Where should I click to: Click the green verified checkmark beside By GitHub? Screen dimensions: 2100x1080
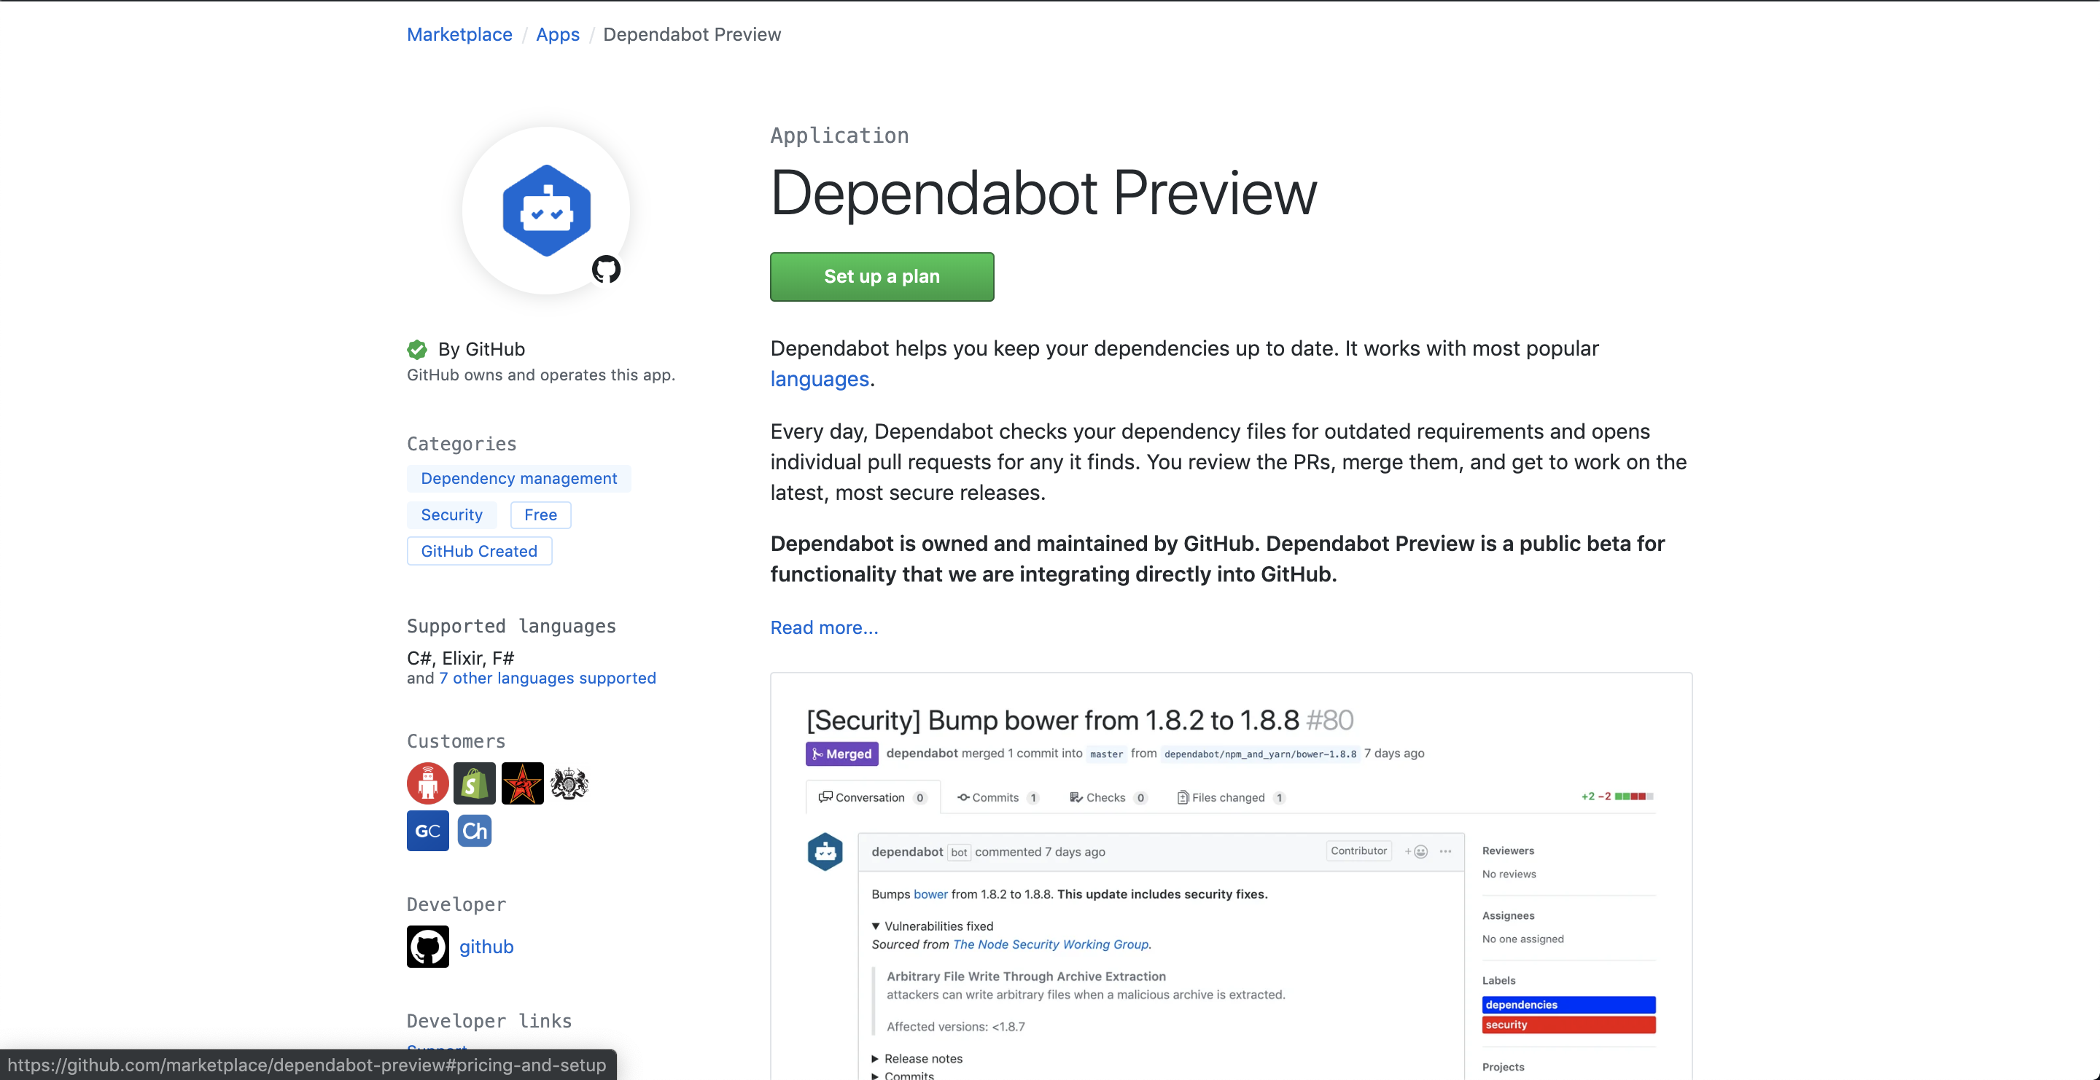pyautogui.click(x=416, y=349)
